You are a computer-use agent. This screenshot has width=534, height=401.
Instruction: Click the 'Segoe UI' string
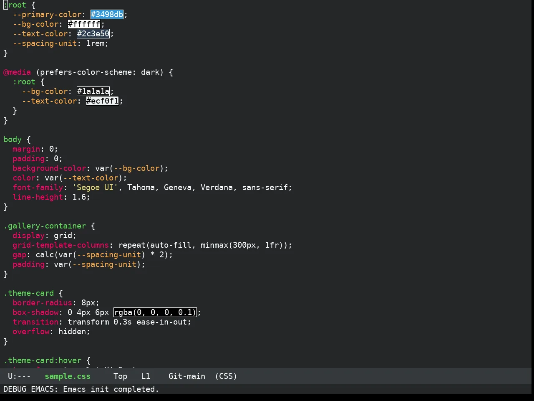click(x=96, y=188)
